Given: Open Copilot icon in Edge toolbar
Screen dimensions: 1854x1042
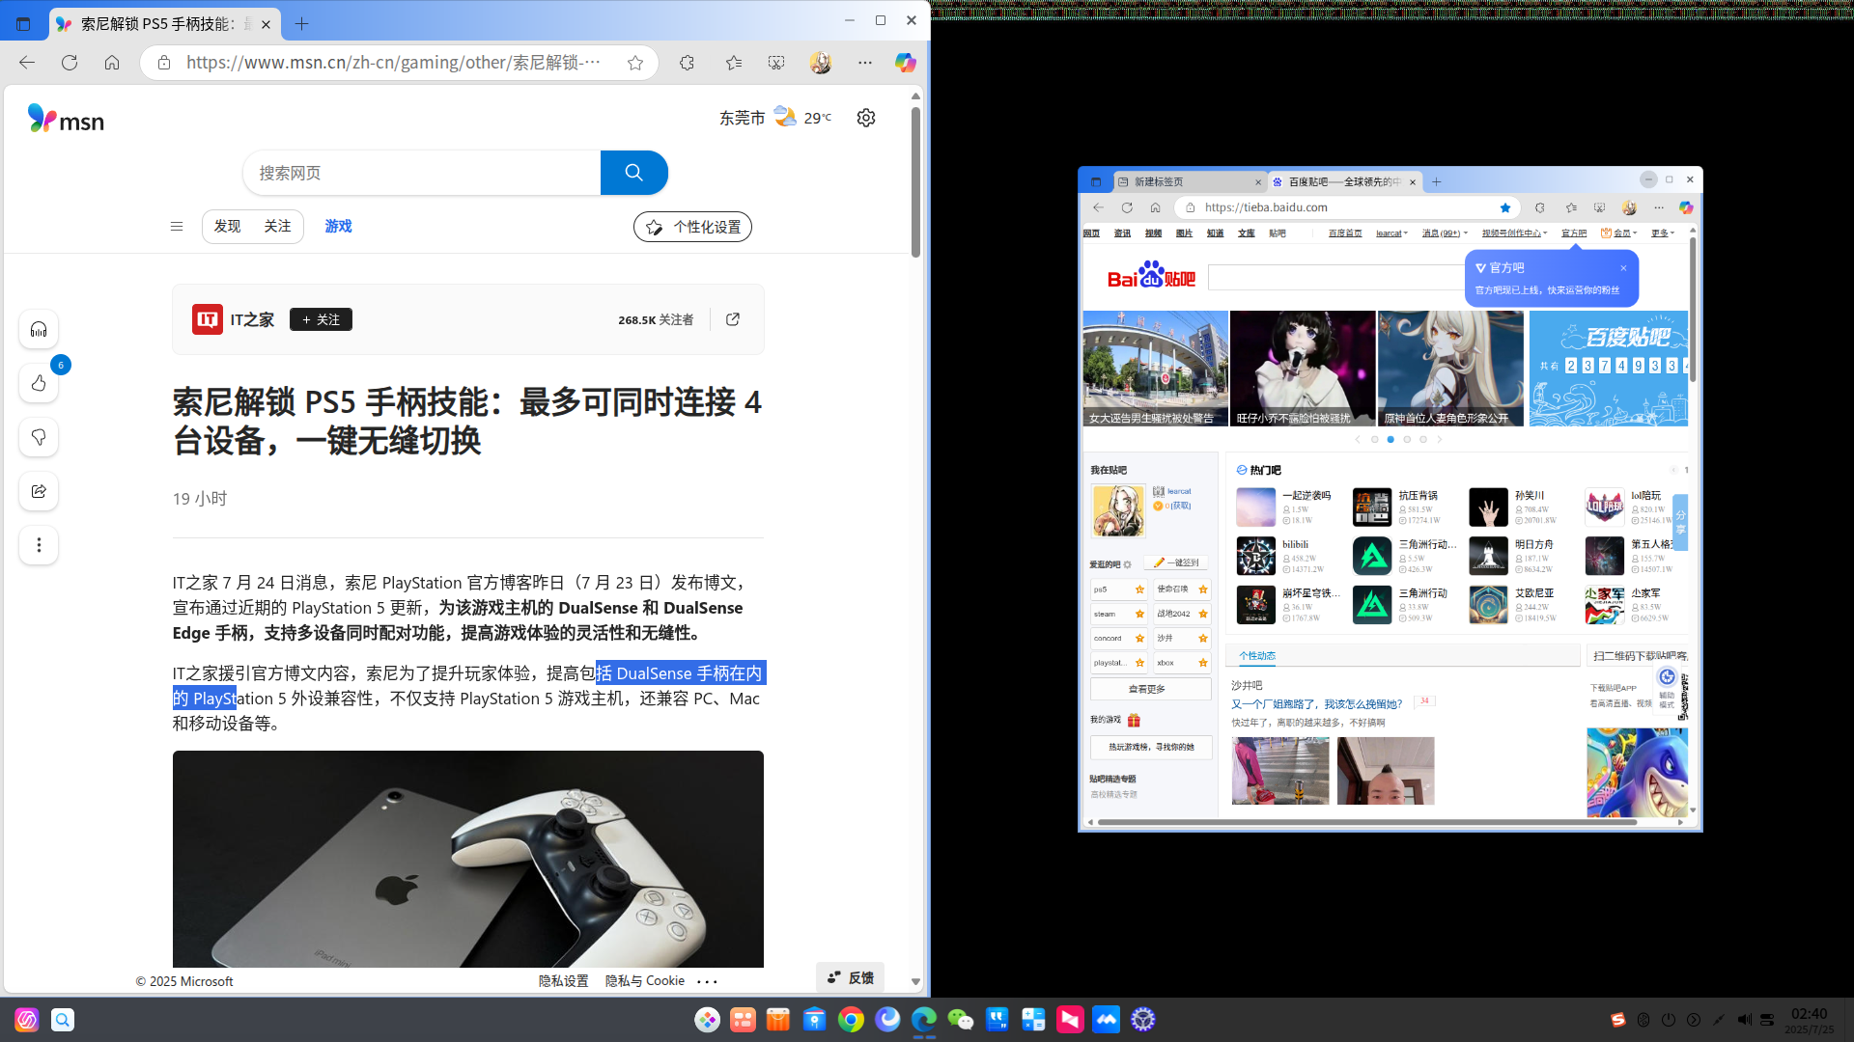Looking at the screenshot, I should pos(905,63).
